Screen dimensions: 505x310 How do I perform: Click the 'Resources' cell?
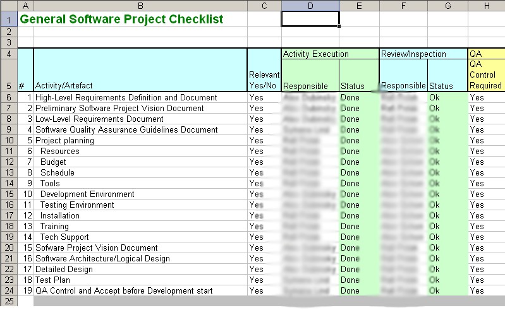pos(140,151)
